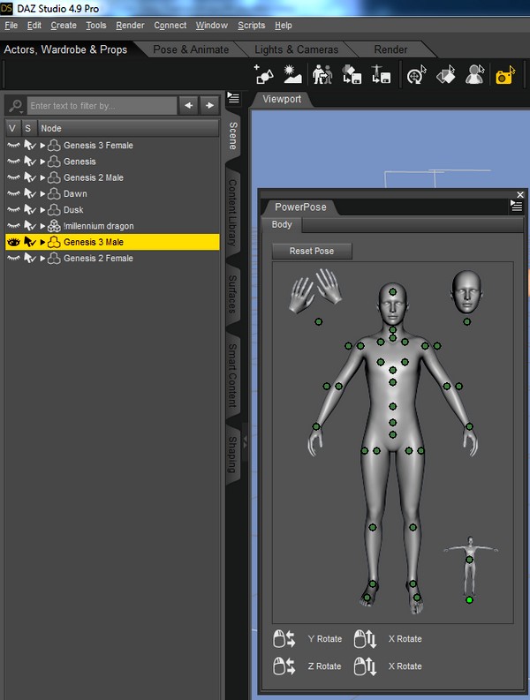Screen dimensions: 530x700
Task: Click the millennium dragon node type icon
Action: click(54, 226)
